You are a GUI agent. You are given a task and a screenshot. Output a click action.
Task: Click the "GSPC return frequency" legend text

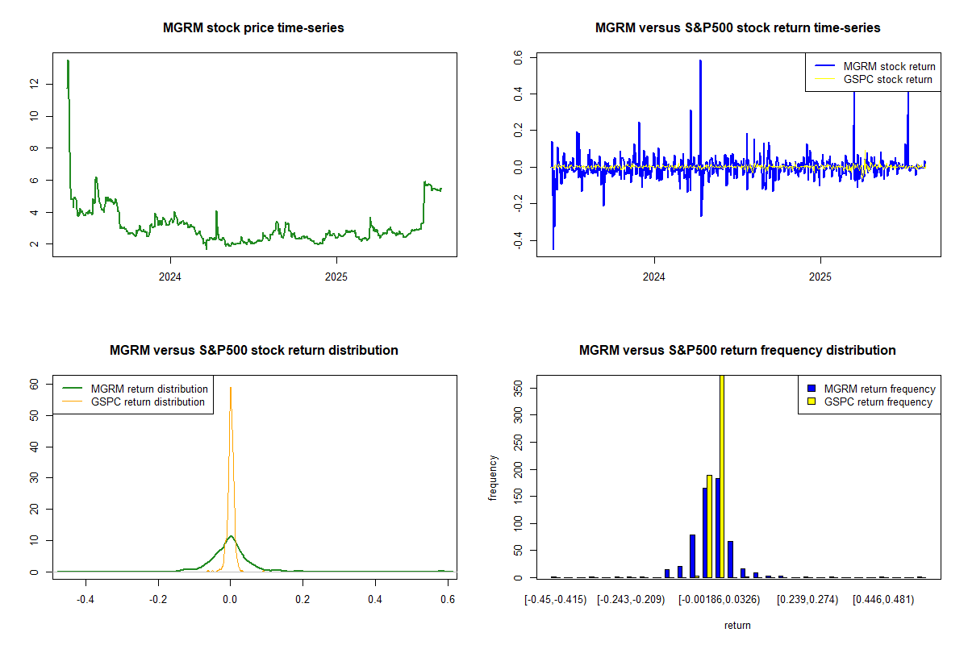click(878, 402)
